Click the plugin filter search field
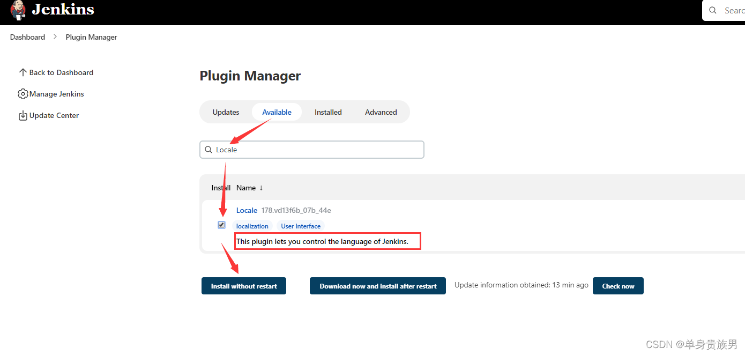745x355 pixels. point(312,150)
